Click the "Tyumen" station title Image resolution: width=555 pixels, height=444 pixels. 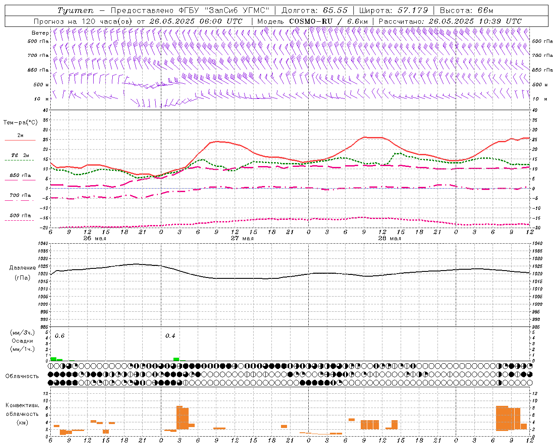(75, 10)
